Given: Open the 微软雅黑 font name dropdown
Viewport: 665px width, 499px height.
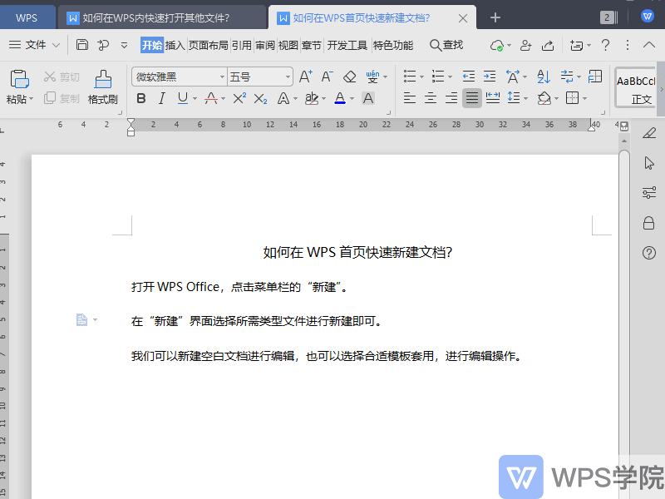Looking at the screenshot, I should click(x=222, y=77).
